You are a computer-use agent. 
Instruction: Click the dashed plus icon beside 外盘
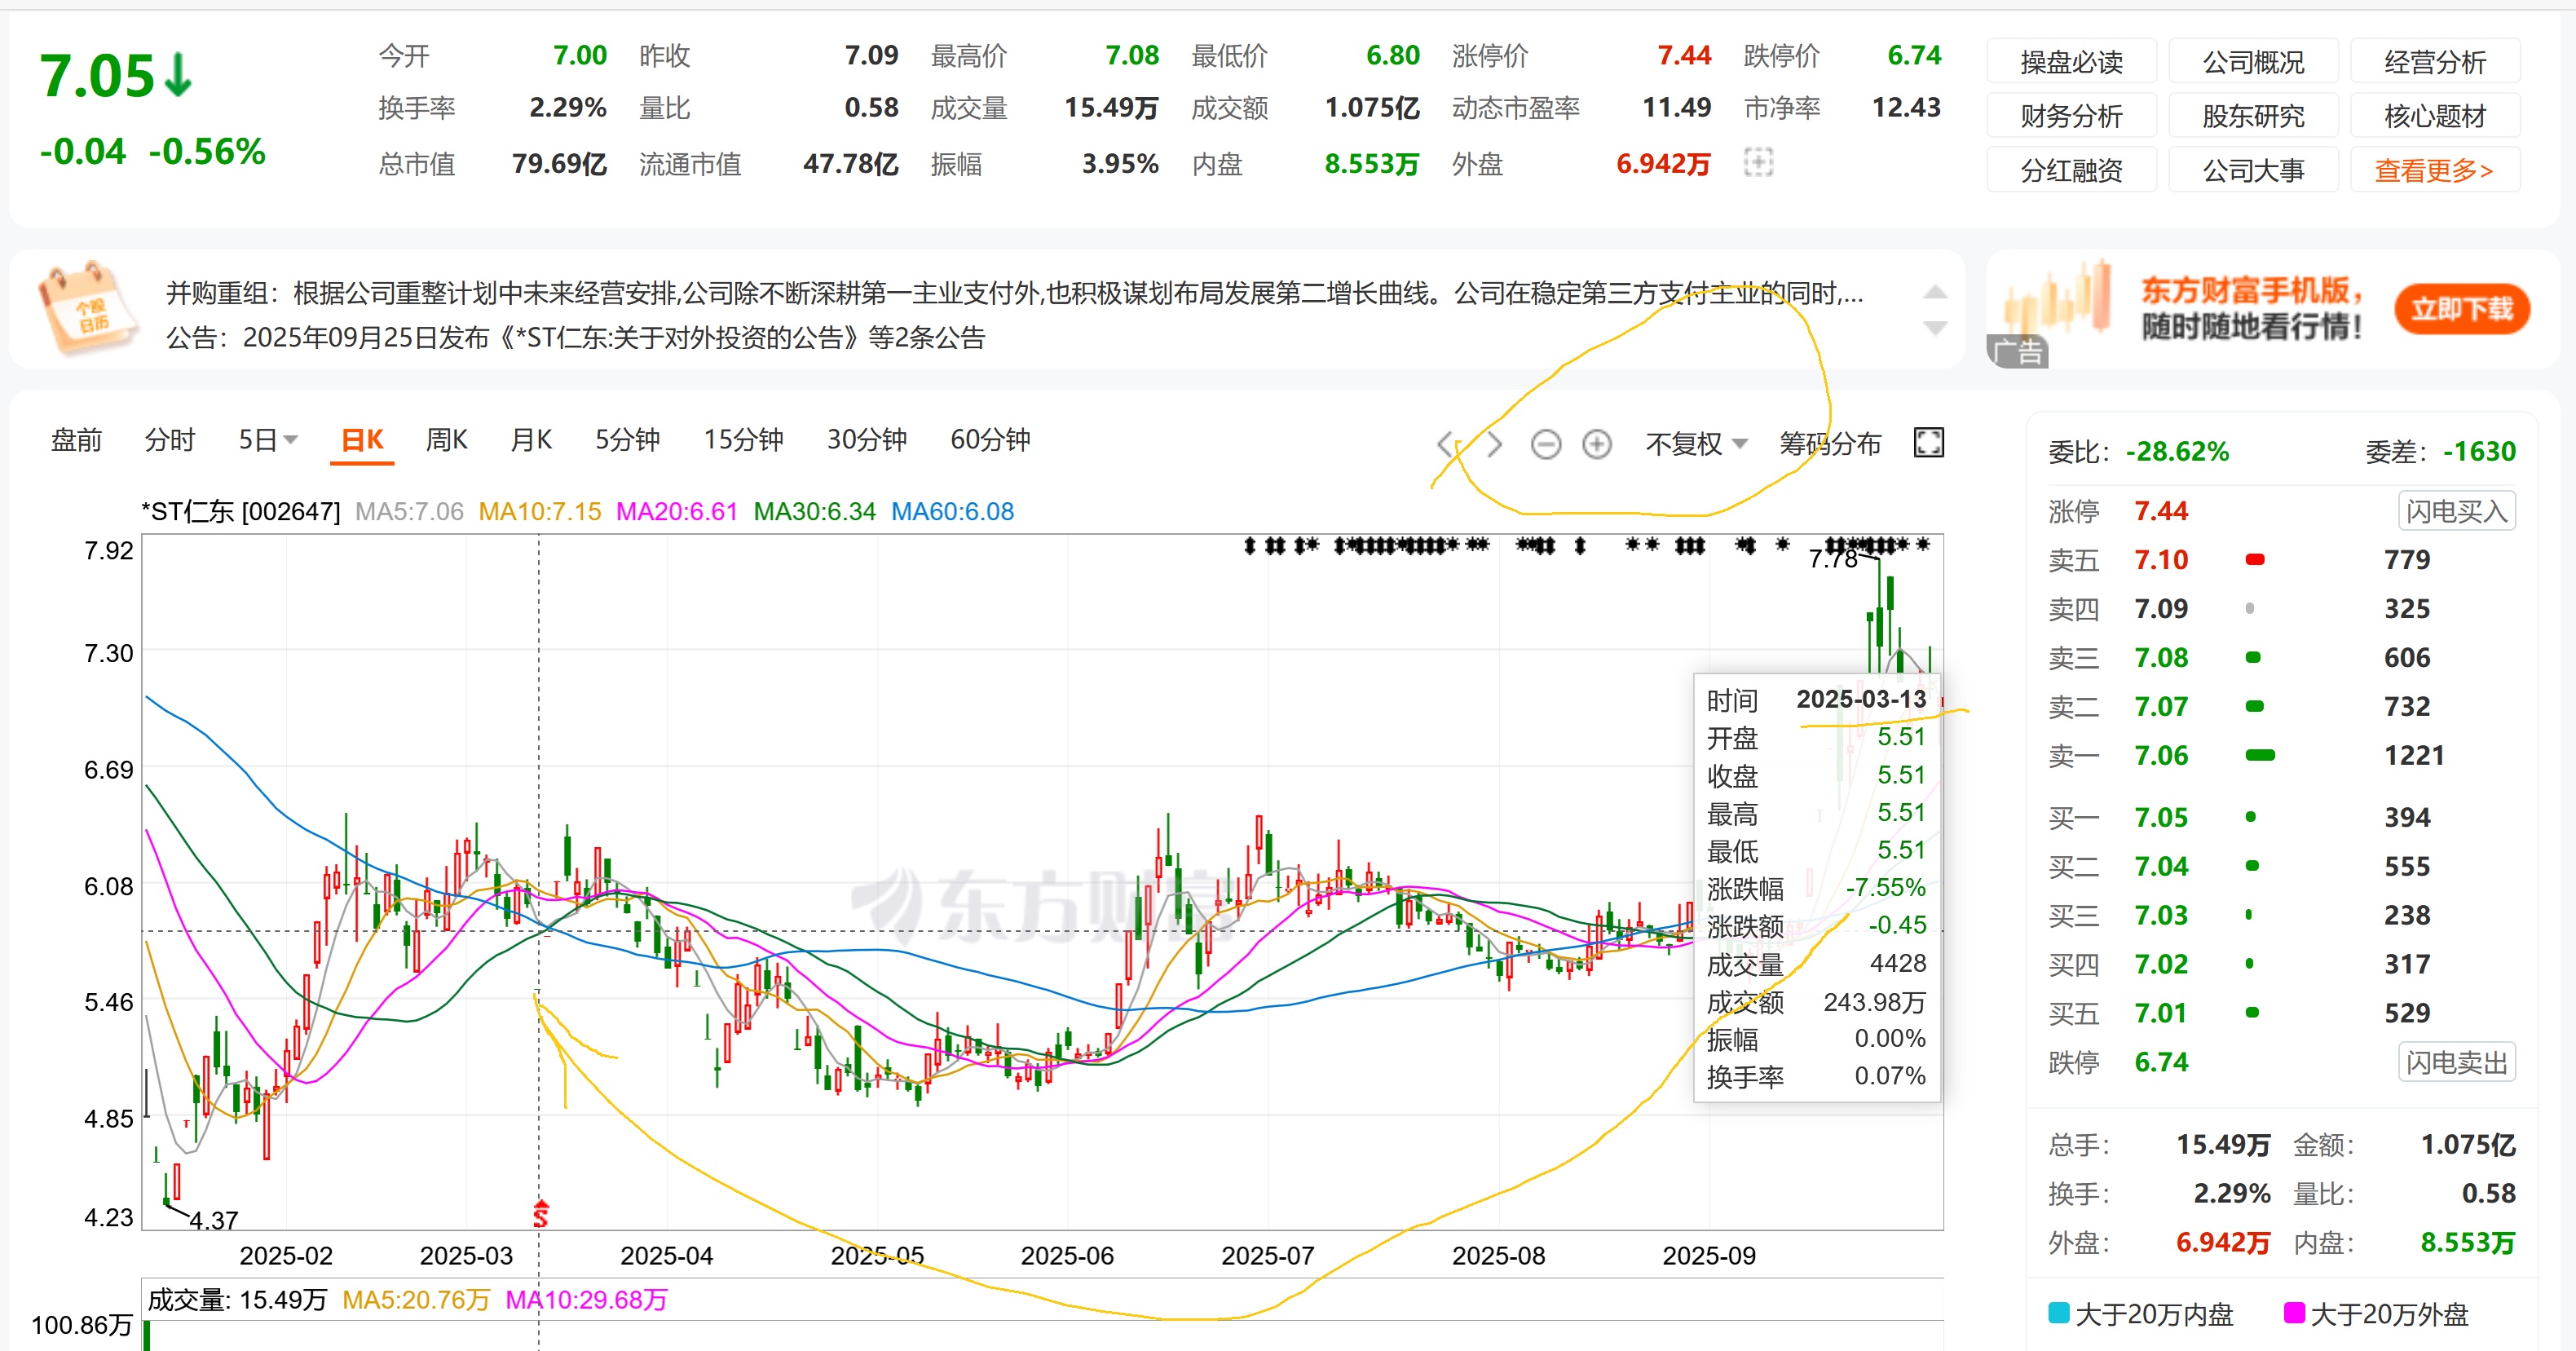1758,162
